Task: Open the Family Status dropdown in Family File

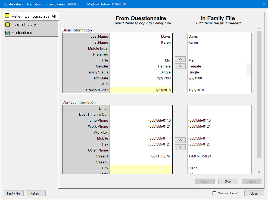Action: pos(248,72)
